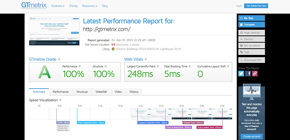The height and width of the screenshot is (140, 290).
Task: Click the monitor graphic in sidebar ad
Action: [x=252, y=92]
